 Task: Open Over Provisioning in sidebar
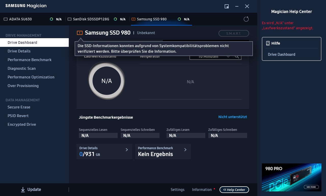pyautogui.click(x=34, y=86)
